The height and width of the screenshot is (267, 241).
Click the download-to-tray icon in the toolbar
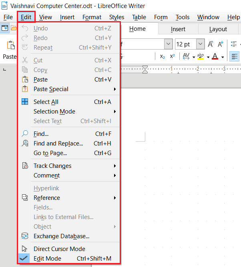click(x=5, y=28)
